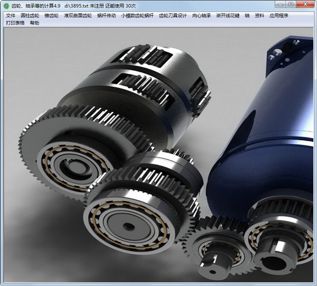This screenshot has height=286, width=317.
Task: Open the 圆柱齿轮 menu
Action: coord(30,16)
